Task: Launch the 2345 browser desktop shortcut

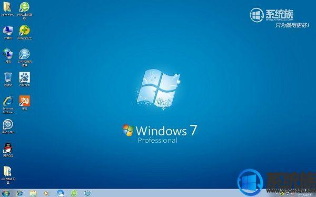Action: click(x=25, y=57)
